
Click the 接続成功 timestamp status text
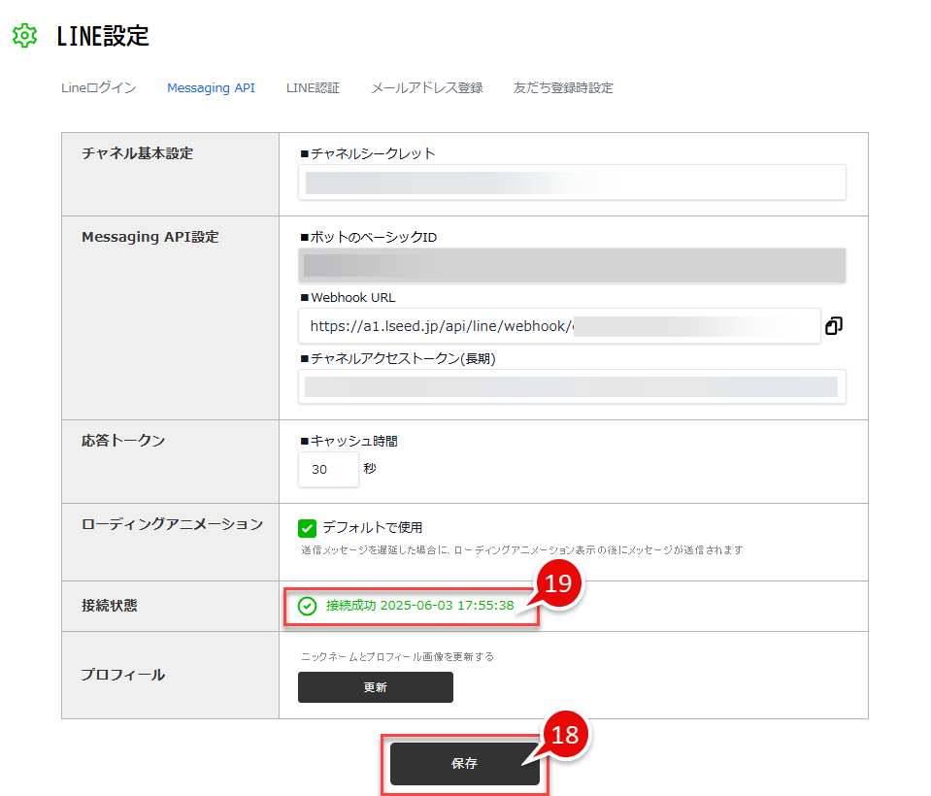419,606
